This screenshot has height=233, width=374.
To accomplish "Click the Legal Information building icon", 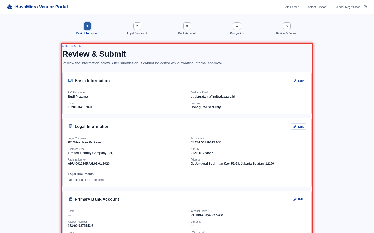I will [71, 126].
